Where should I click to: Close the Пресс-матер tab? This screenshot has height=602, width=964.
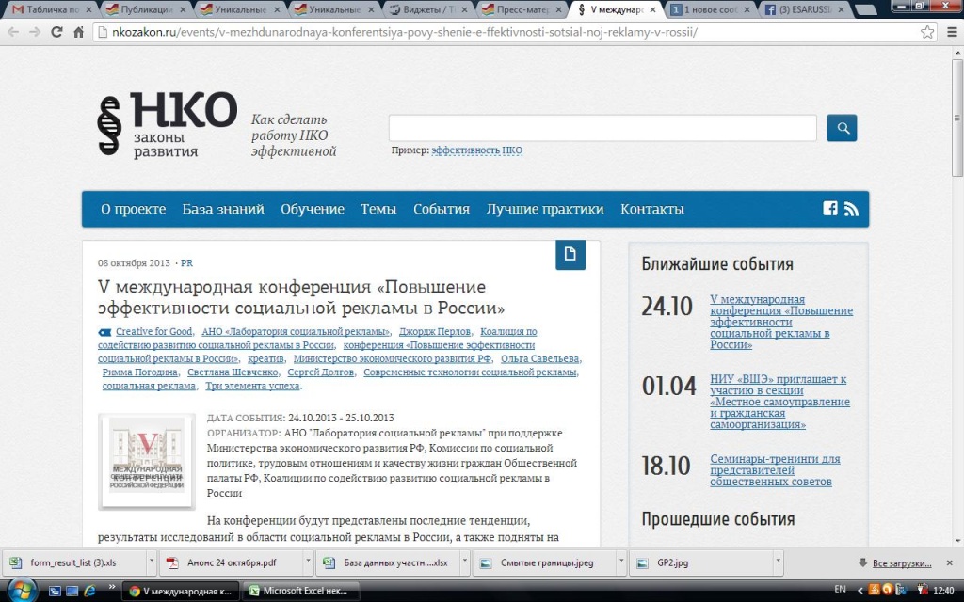[x=558, y=9]
